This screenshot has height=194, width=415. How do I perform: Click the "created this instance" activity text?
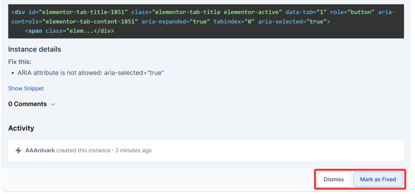tap(83, 151)
